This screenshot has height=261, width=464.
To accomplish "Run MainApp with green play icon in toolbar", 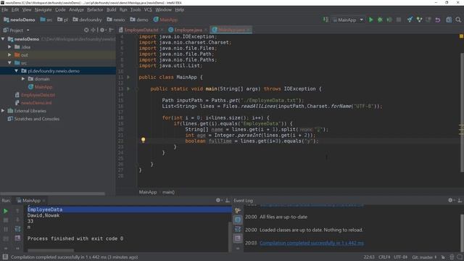I will (x=370, y=20).
